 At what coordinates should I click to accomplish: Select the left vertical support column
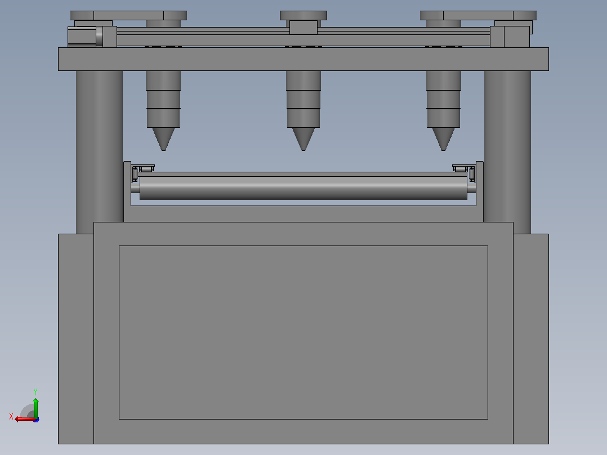(99, 152)
